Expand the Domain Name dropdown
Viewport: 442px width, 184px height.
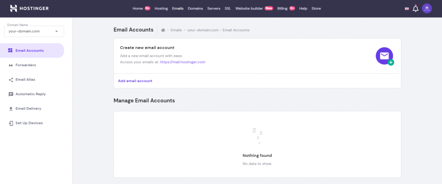click(x=56, y=31)
